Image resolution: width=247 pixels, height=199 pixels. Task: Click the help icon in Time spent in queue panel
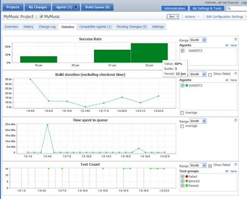point(235,120)
